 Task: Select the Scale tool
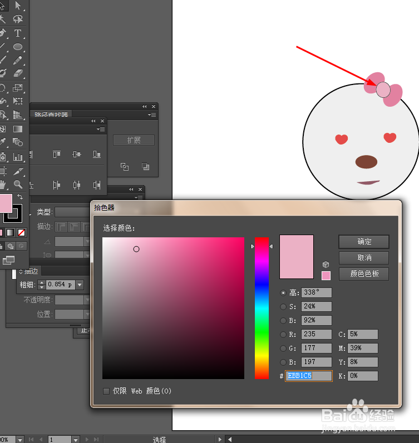coord(18,88)
